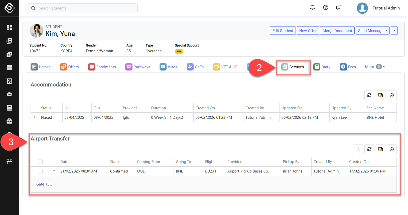The width and height of the screenshot is (408, 215).
Task: Tick the select-all checkbox in Airport Transfer header
Action: click(40, 162)
